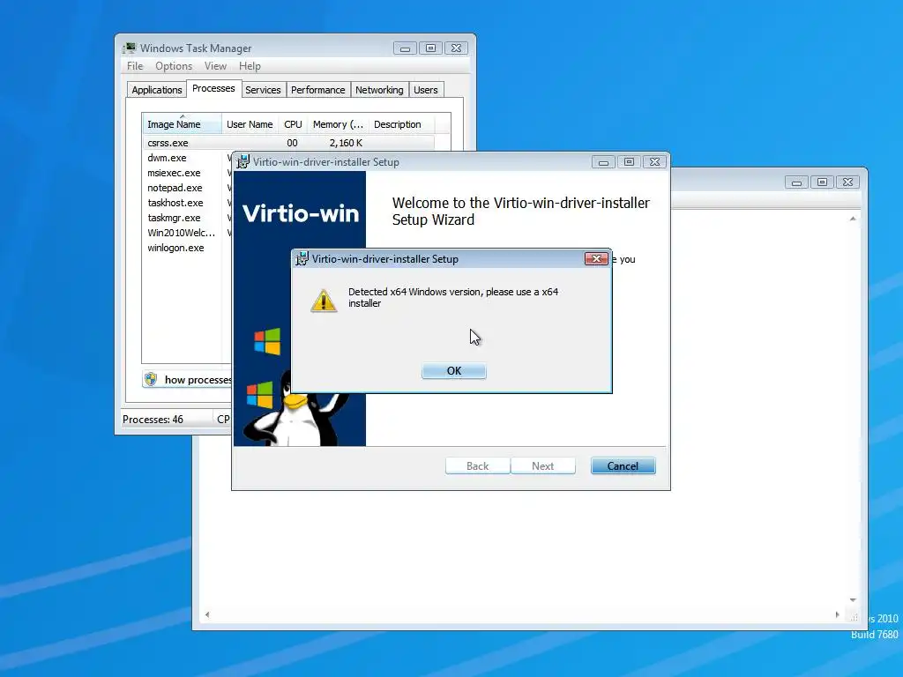The height and width of the screenshot is (677, 903).
Task: Sort processes by Image Name column
Action: click(182, 124)
